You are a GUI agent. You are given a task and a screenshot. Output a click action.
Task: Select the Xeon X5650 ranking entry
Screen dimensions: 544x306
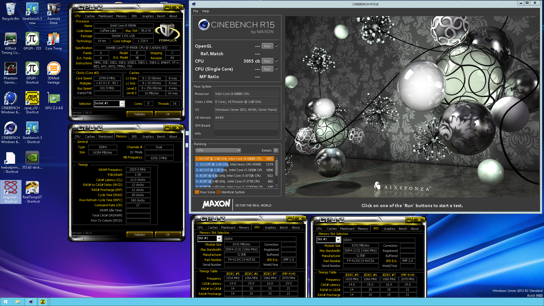point(234,164)
